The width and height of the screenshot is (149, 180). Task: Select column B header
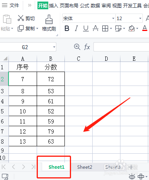point(51,59)
